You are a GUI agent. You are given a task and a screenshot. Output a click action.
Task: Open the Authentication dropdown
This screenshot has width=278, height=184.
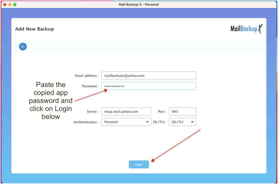point(126,122)
